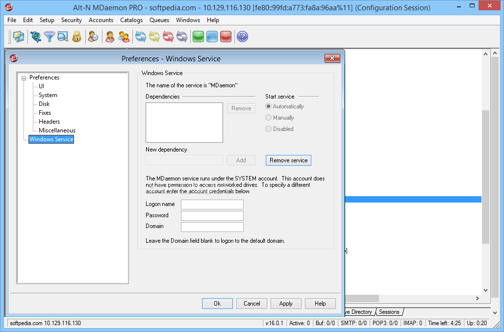
Task: Open the Queues menu
Action: [x=159, y=20]
